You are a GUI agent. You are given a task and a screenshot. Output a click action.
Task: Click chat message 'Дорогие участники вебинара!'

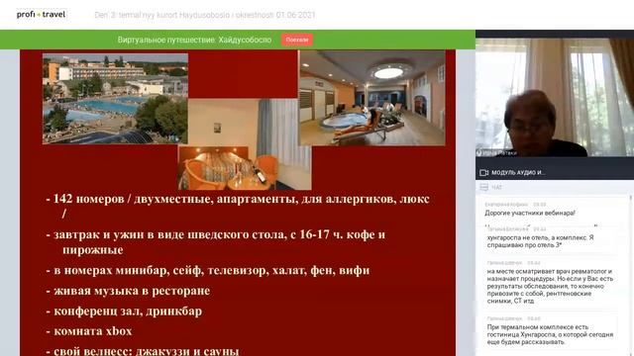(530, 213)
